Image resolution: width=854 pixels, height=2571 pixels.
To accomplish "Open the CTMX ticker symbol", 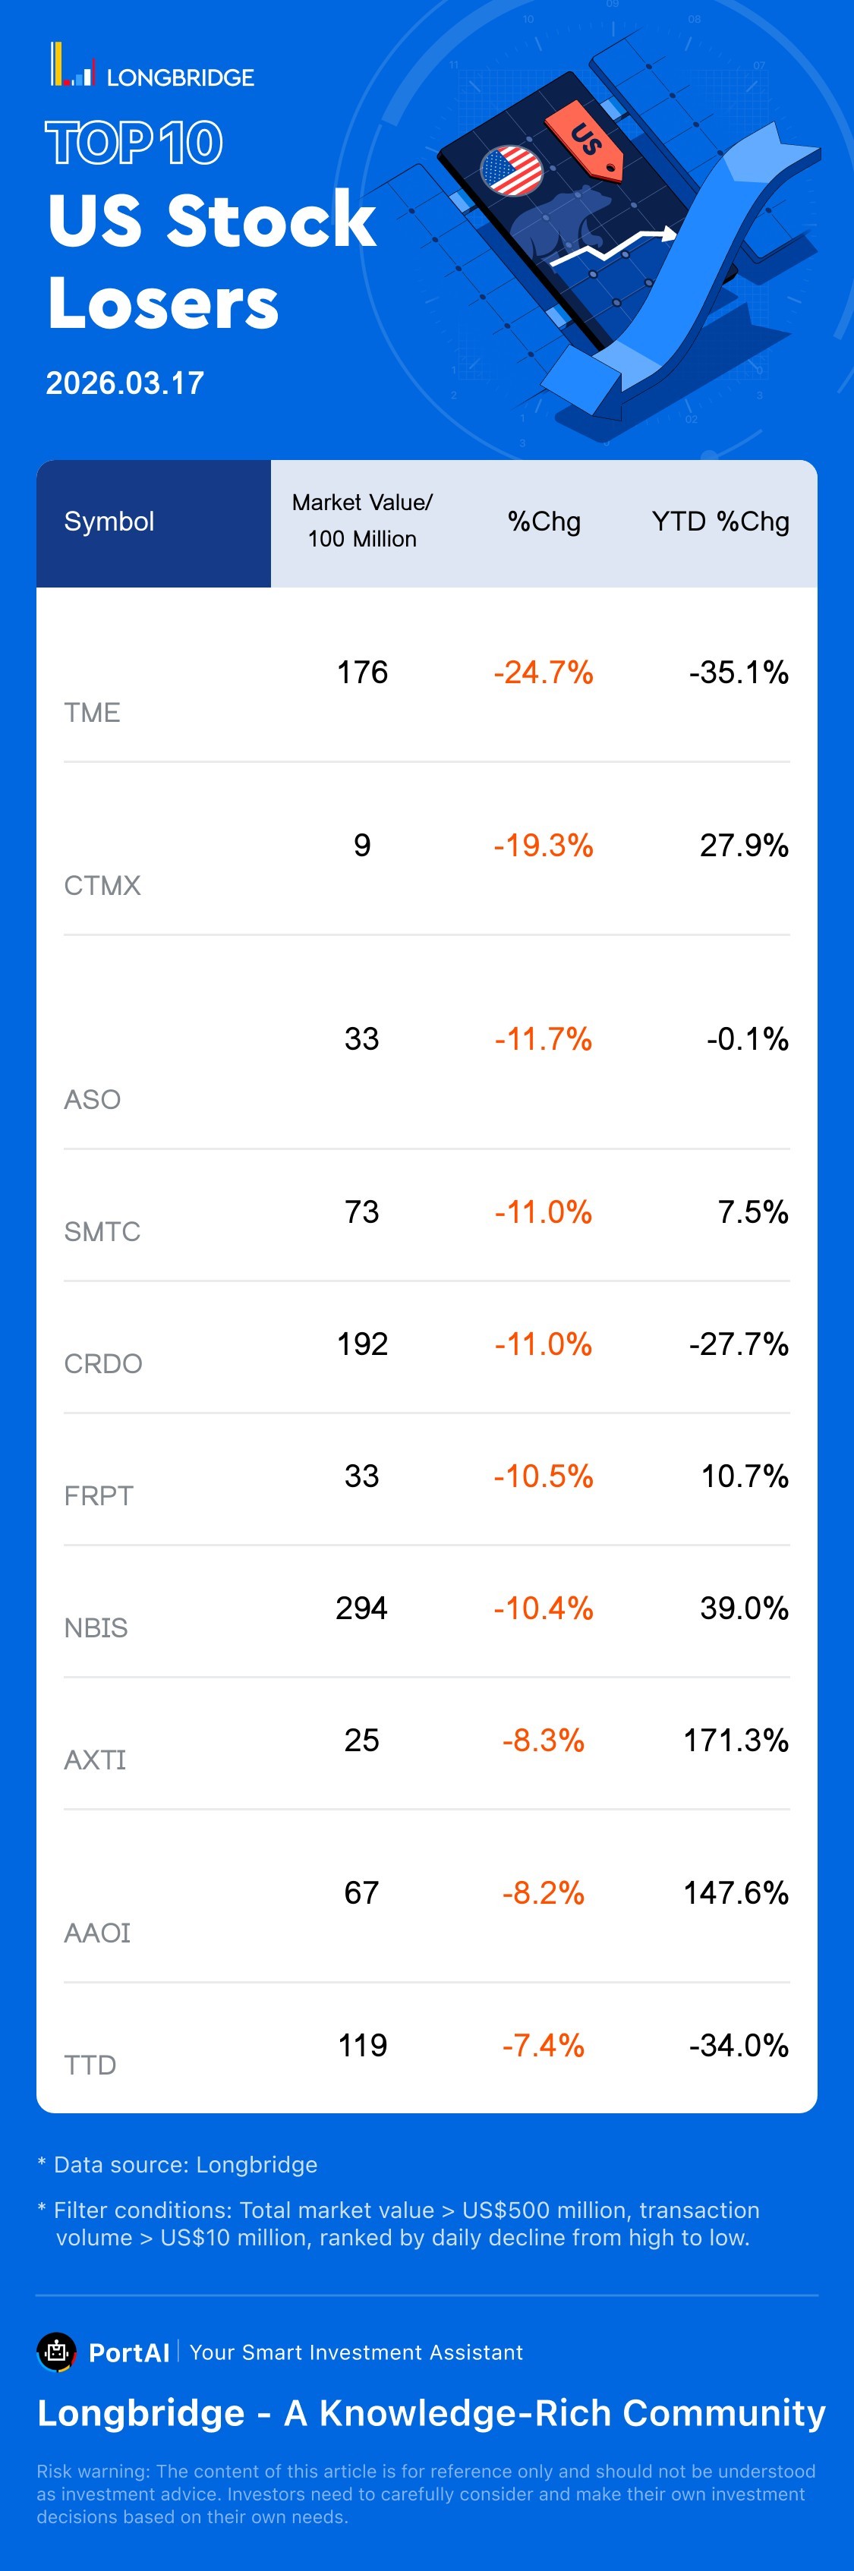I will pos(102,885).
